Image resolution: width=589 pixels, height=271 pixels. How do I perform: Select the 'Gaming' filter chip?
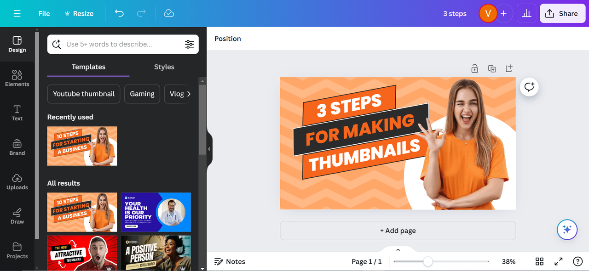142,94
